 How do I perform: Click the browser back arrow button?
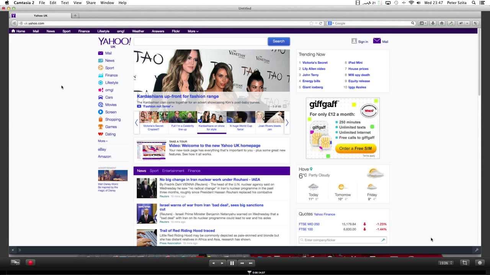(14, 23)
